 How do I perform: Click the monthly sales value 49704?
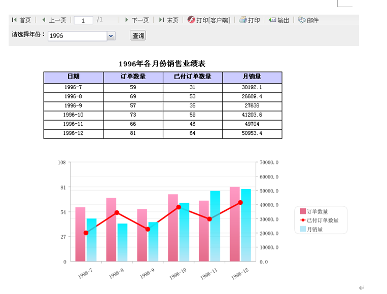252,124
